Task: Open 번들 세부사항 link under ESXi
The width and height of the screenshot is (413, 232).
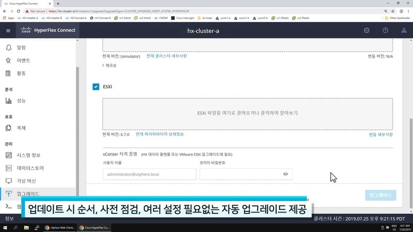Action: pyautogui.click(x=380, y=135)
